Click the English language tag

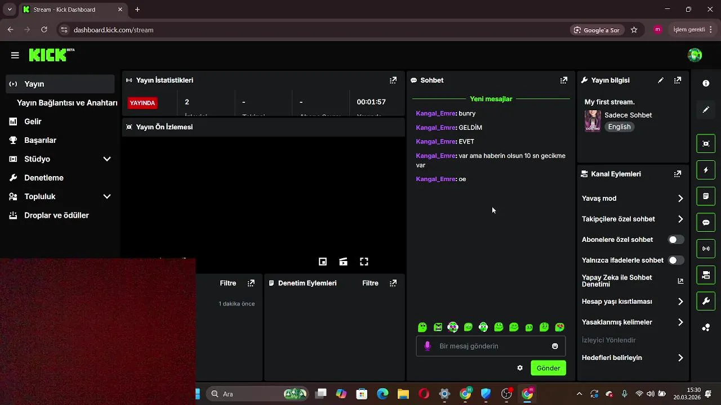tap(619, 127)
